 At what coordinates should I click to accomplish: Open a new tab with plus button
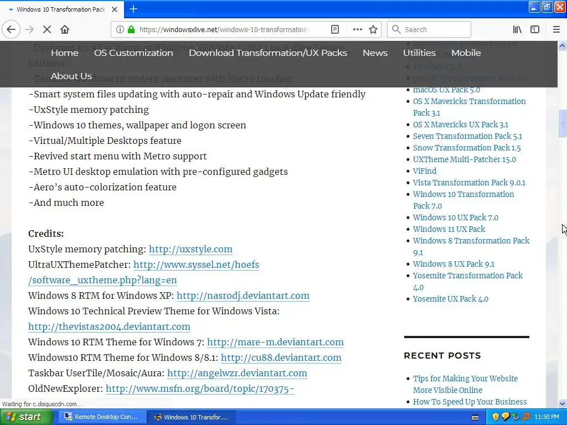(x=133, y=9)
